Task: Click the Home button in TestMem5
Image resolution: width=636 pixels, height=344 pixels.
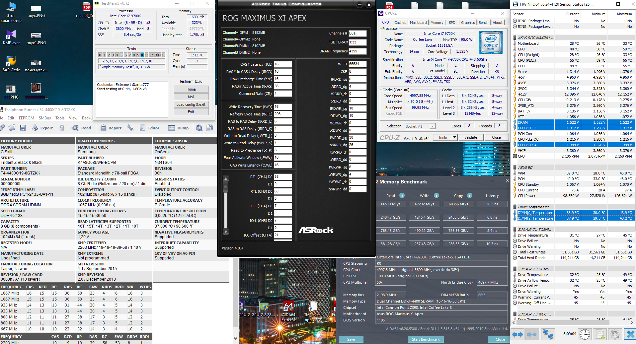Action: (x=191, y=89)
